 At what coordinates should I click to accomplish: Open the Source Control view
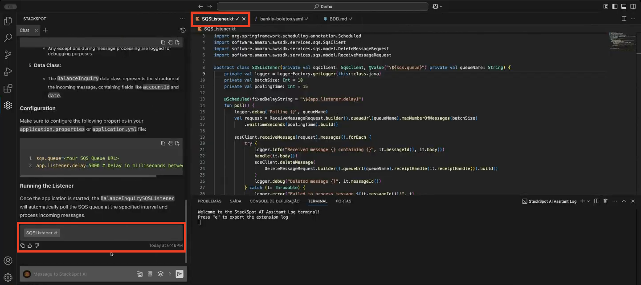[8, 54]
